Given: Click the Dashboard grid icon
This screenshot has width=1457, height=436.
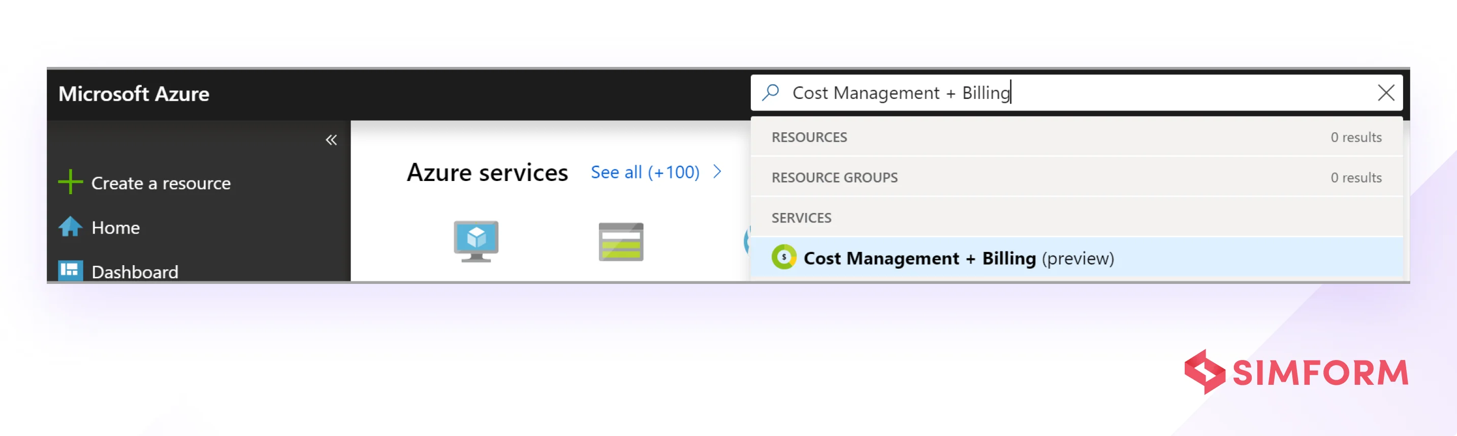Looking at the screenshot, I should pos(71,271).
